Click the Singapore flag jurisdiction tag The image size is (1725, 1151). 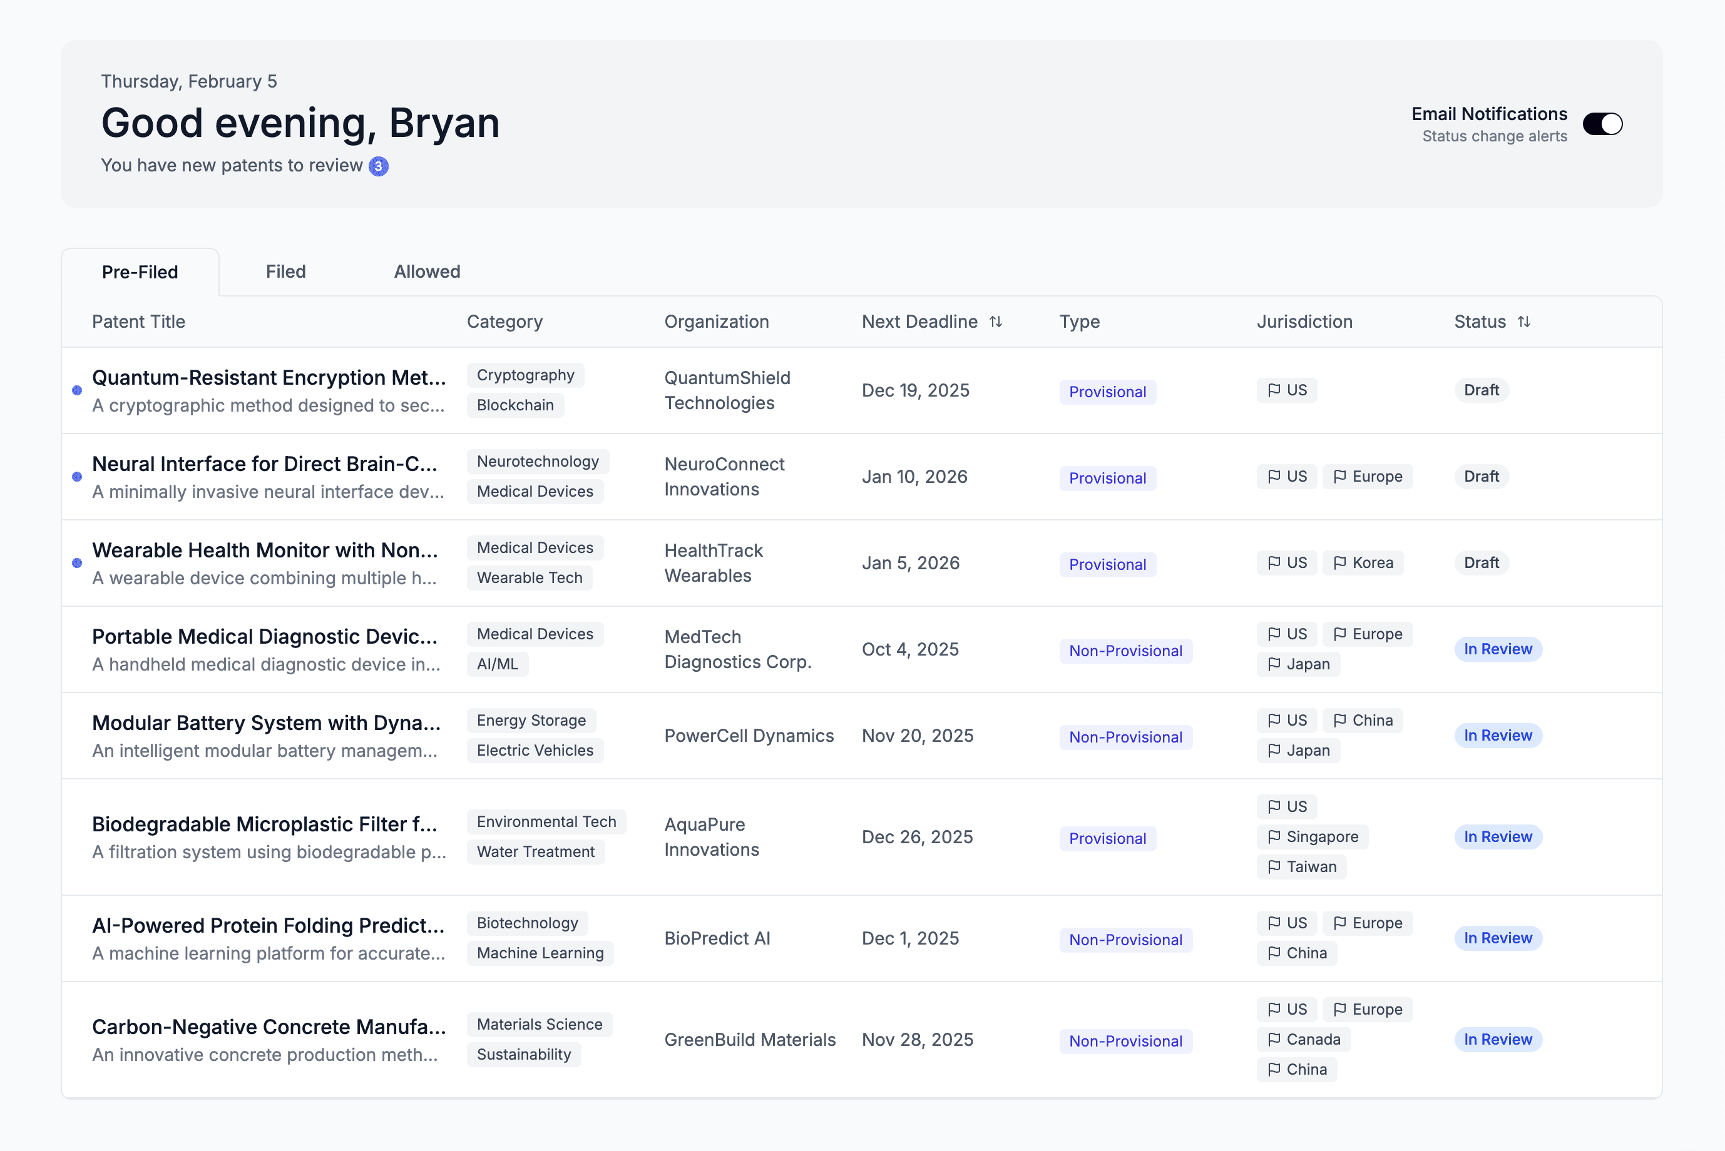(x=1313, y=837)
